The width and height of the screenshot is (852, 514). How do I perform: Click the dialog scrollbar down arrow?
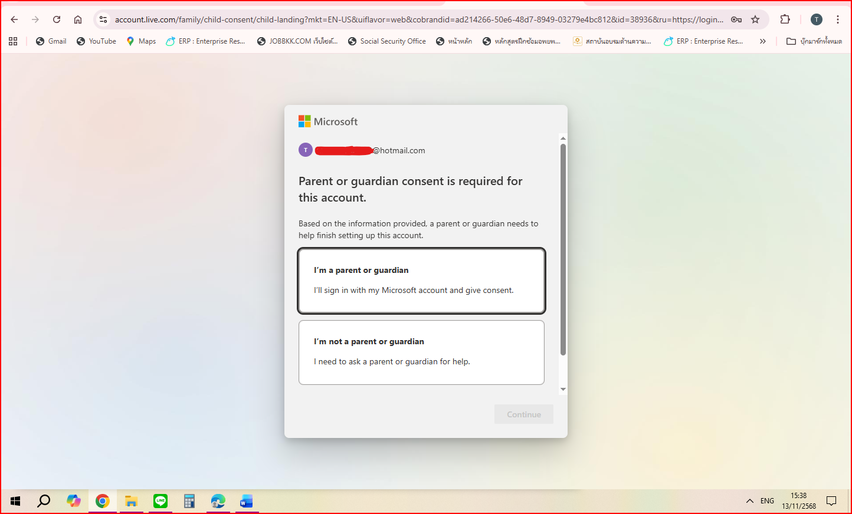(563, 389)
